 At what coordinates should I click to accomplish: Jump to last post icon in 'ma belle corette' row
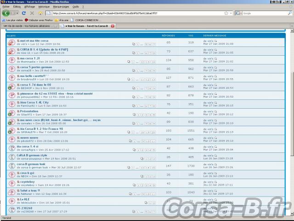[x=215, y=76]
